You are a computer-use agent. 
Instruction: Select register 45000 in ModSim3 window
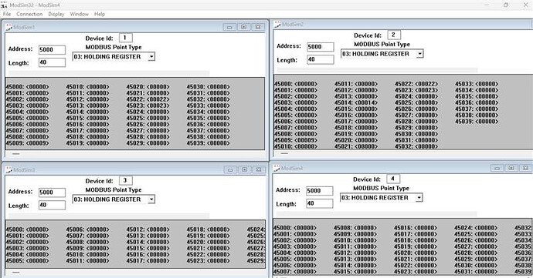coord(27,229)
